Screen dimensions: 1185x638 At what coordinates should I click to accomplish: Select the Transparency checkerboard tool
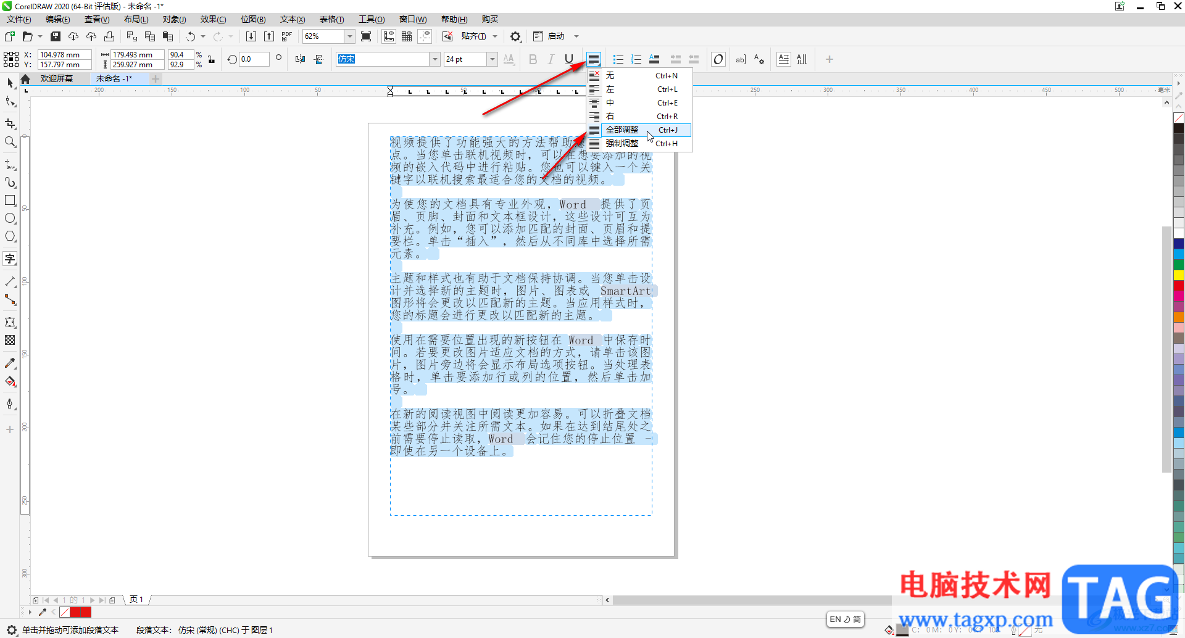[x=10, y=340]
